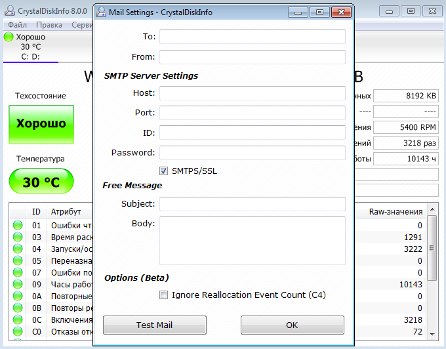
Task: Click the green status circle for attribute 0C
Action: [17, 320]
